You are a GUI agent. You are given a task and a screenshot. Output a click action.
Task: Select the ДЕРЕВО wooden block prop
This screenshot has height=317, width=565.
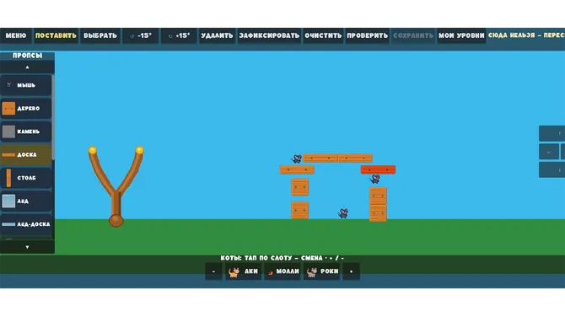tap(26, 109)
